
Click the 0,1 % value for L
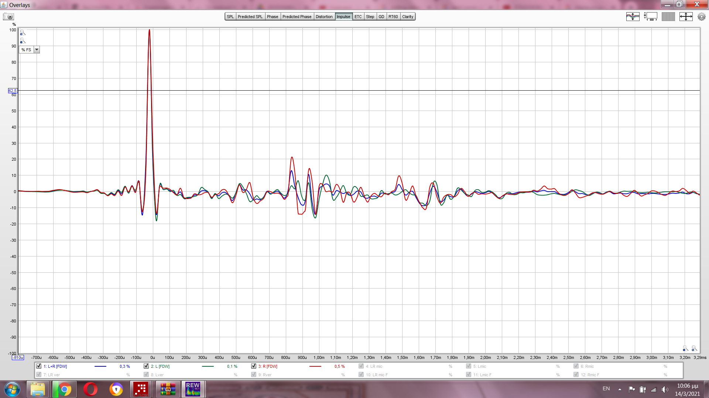(232, 366)
